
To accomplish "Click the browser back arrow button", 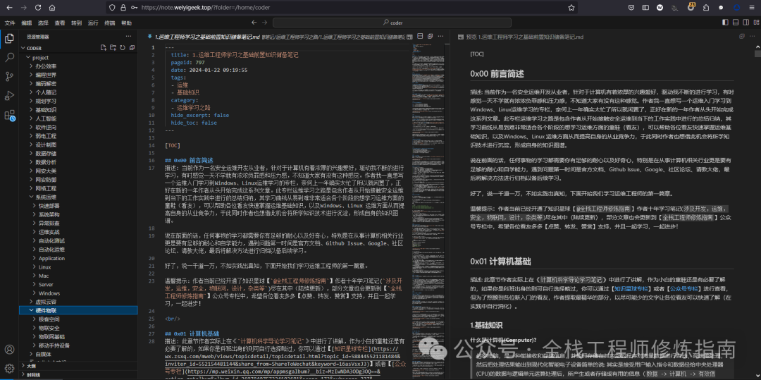I will 10,7.
